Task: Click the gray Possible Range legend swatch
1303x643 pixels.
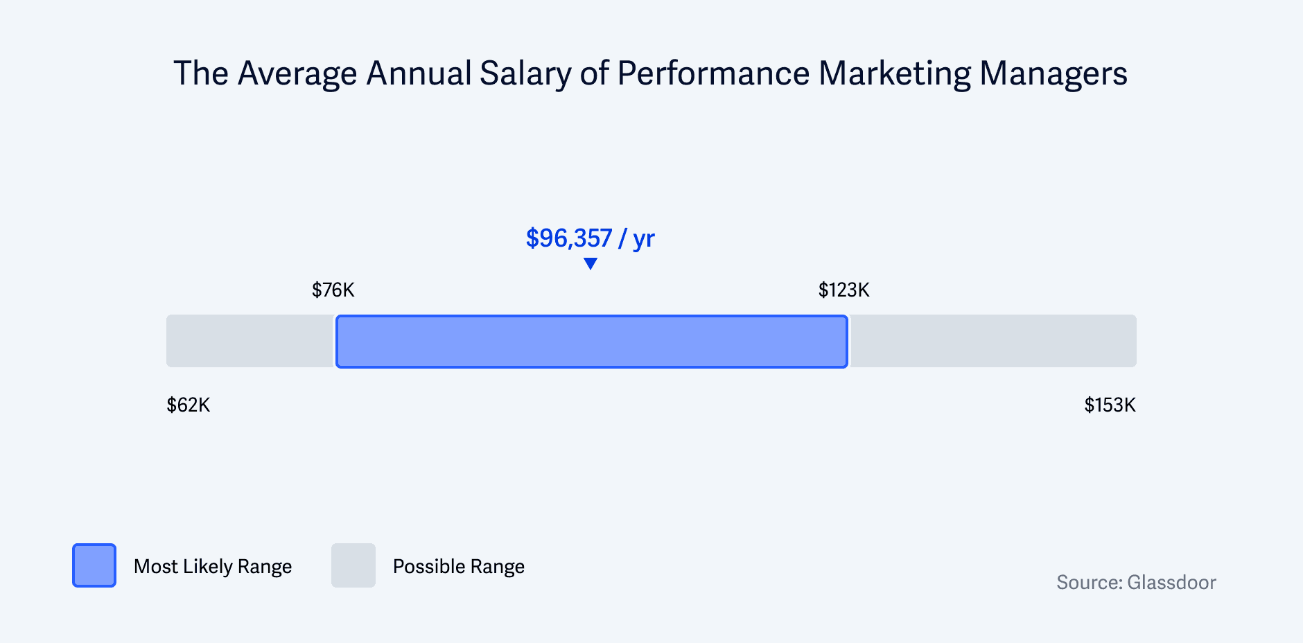Action: [x=353, y=565]
